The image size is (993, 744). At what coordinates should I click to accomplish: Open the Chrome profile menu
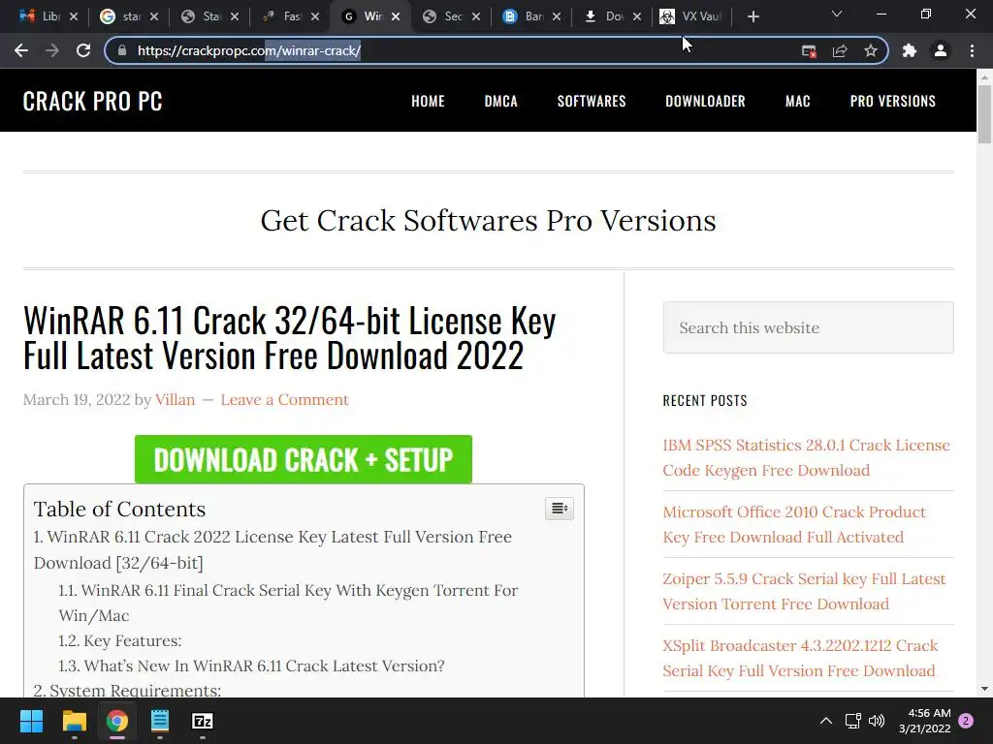941,50
